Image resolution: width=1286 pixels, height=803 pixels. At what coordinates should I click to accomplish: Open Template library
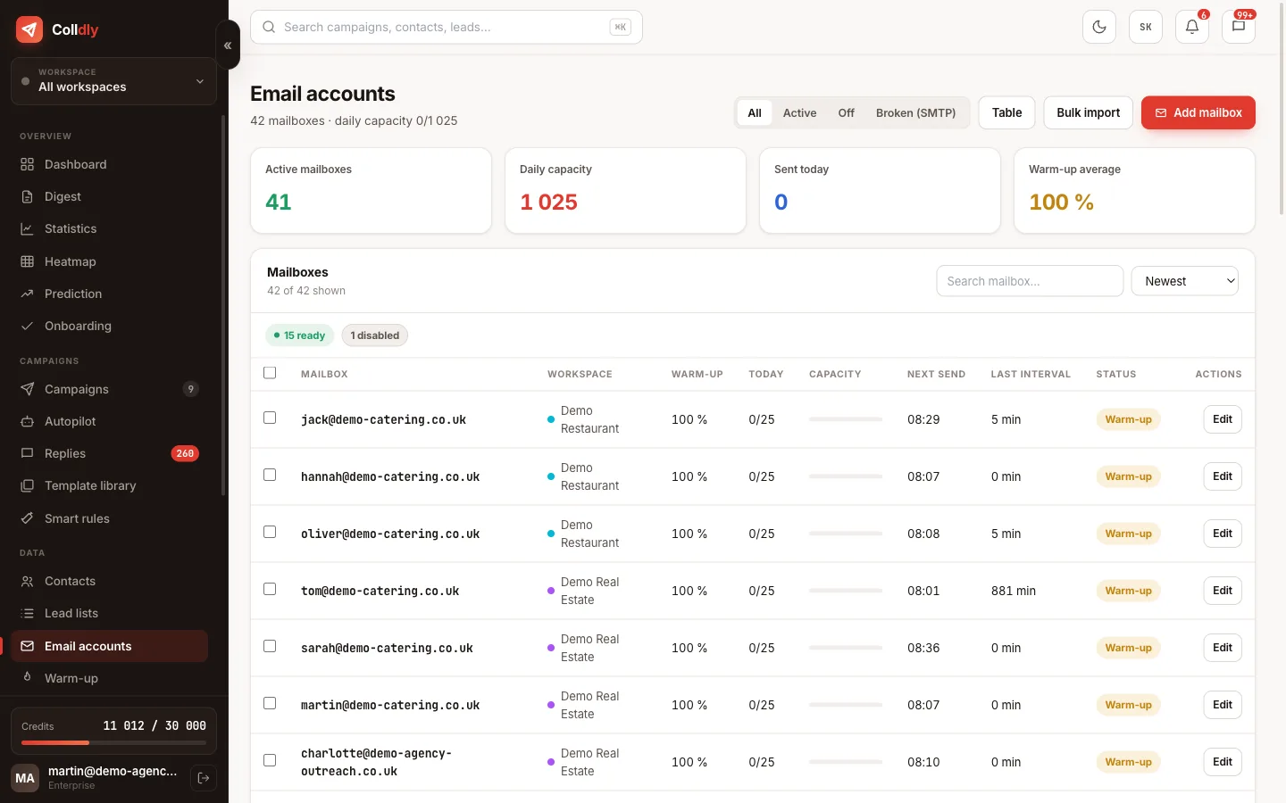109,485
